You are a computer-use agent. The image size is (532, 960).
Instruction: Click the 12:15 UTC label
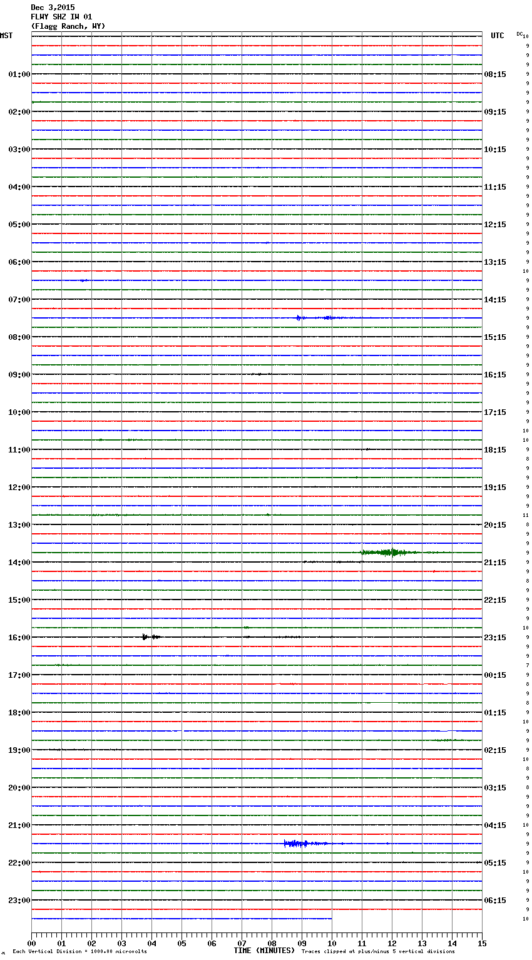(x=495, y=225)
